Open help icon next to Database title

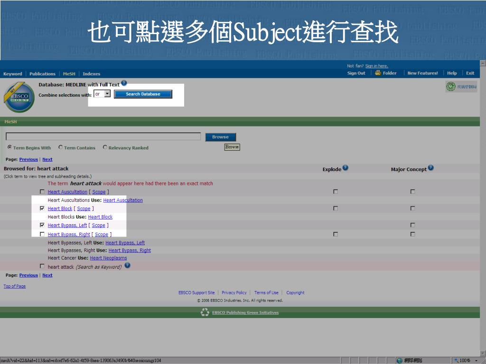pyautogui.click(x=124, y=83)
